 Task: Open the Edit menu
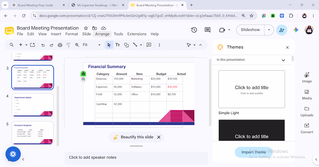click(31, 34)
